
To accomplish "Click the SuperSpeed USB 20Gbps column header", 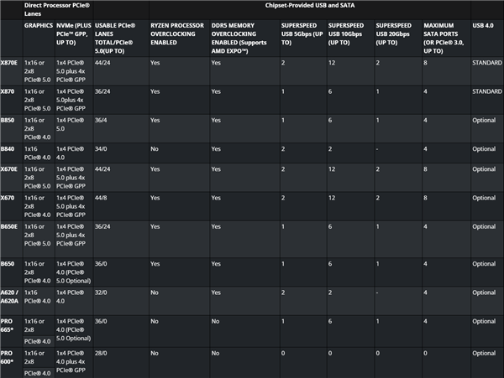I will [x=399, y=34].
